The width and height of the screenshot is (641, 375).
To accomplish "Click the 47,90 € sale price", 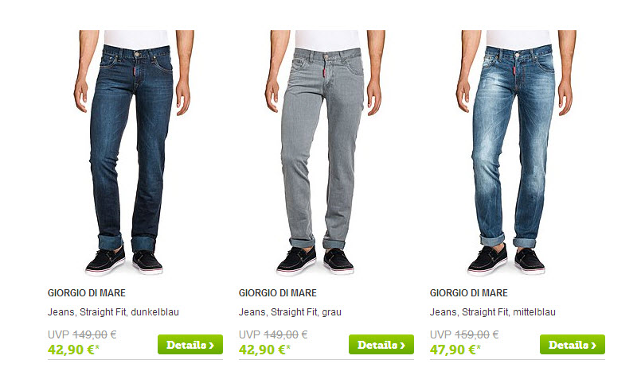I will 455,350.
